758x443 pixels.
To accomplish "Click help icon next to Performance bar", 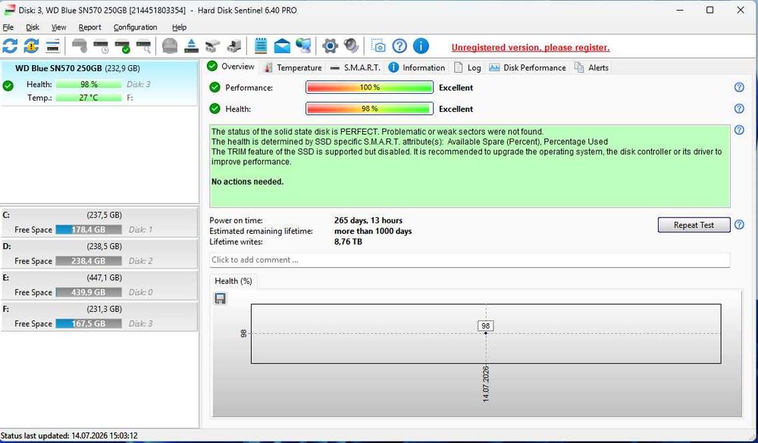I will click(x=739, y=87).
